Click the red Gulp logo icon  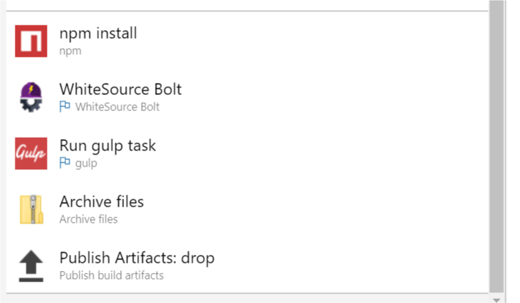[x=31, y=153]
